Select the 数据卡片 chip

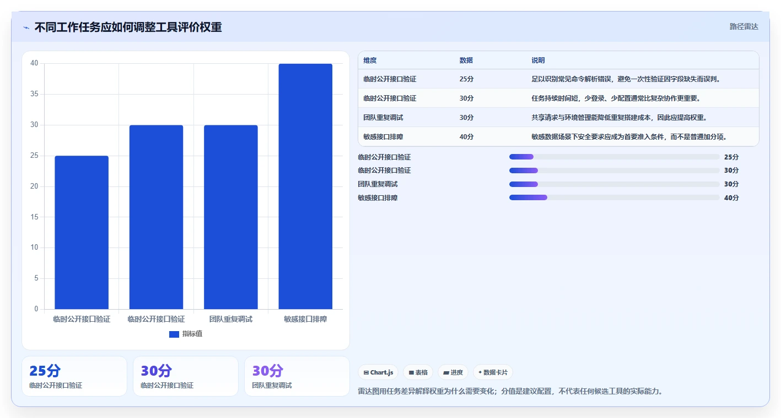pos(493,372)
